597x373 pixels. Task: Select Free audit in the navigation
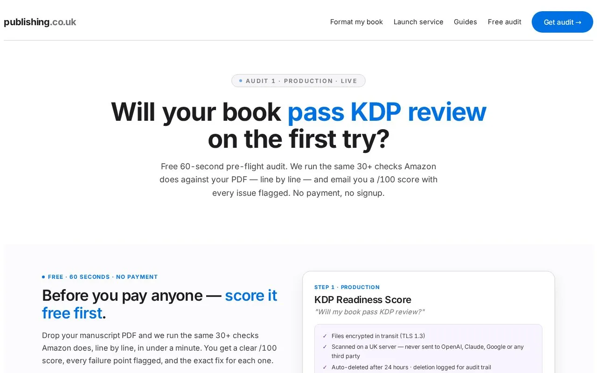(x=505, y=22)
